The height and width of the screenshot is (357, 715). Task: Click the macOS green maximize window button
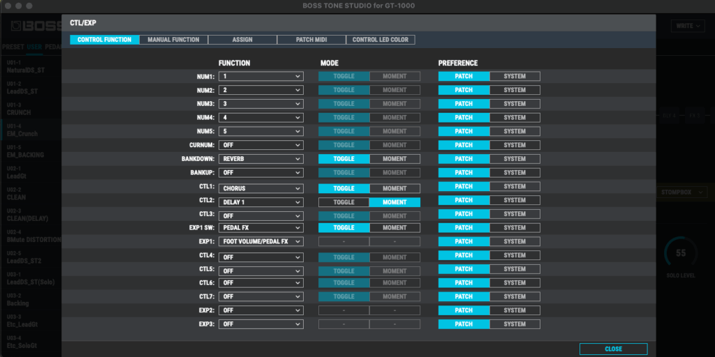point(29,6)
